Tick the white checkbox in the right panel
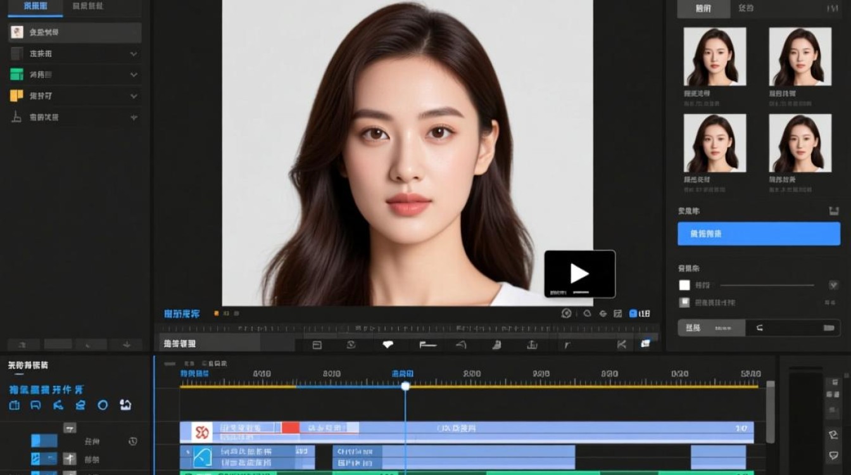Viewport: 851px width, 475px height. point(684,286)
